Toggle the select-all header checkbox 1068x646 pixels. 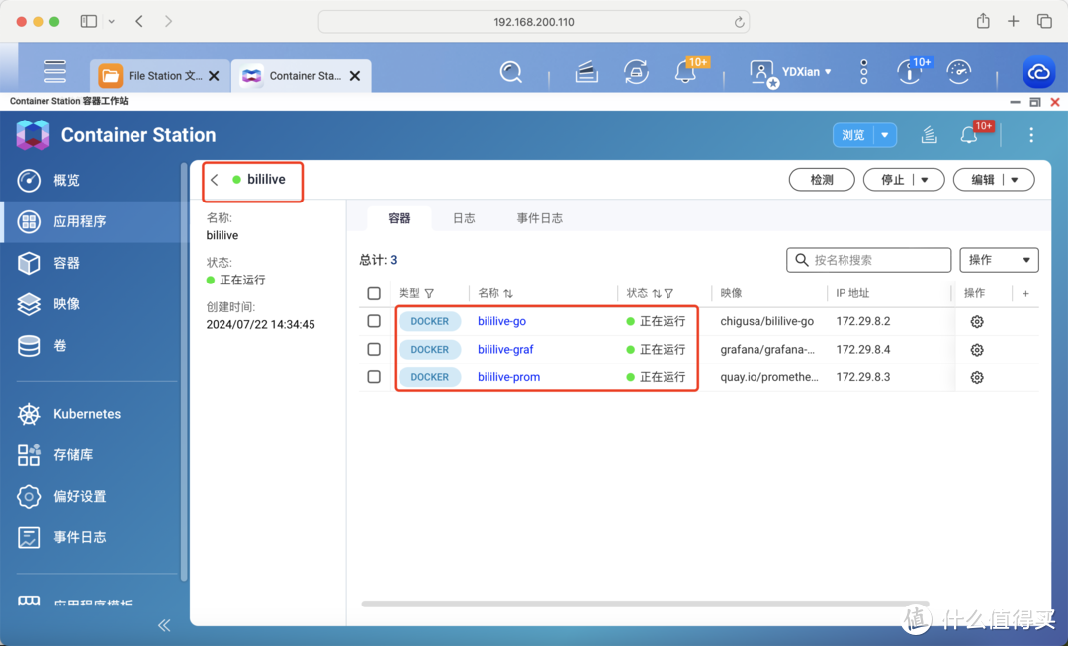pyautogui.click(x=374, y=293)
